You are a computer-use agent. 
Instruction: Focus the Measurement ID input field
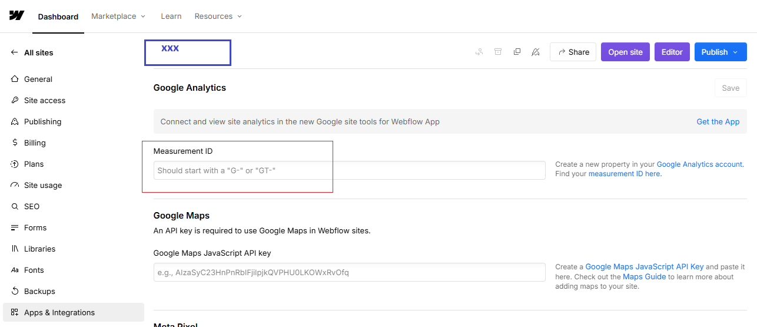coord(350,170)
